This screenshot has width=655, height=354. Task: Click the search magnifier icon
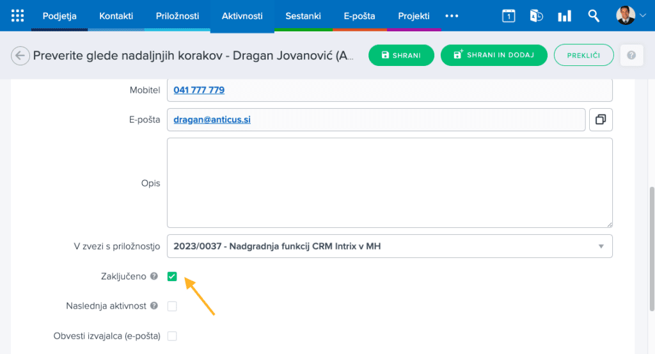594,16
